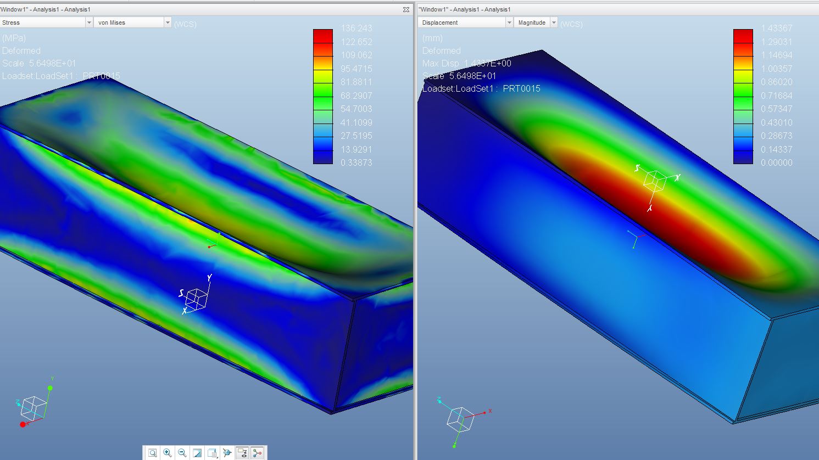The height and width of the screenshot is (460, 819).
Task: Click the Refit zoom-to-window icon
Action: pyautogui.click(x=153, y=453)
